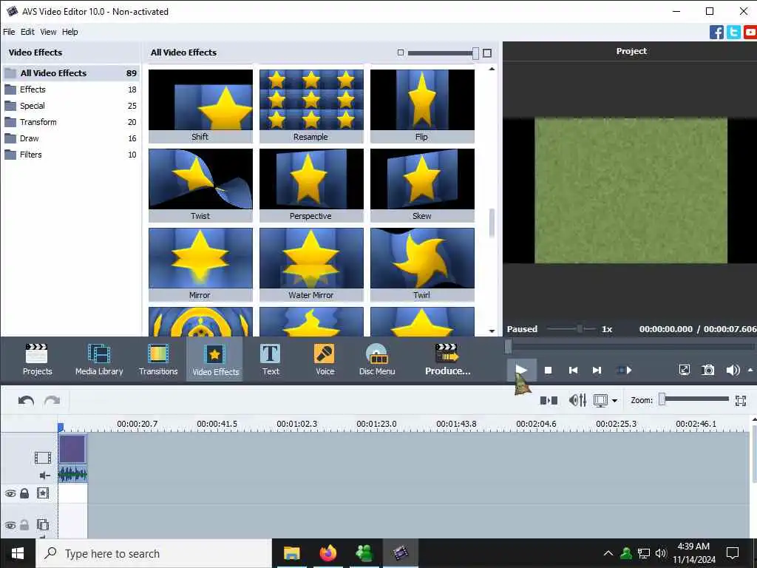Open the Help menu
This screenshot has height=568, width=757.
pos(70,32)
